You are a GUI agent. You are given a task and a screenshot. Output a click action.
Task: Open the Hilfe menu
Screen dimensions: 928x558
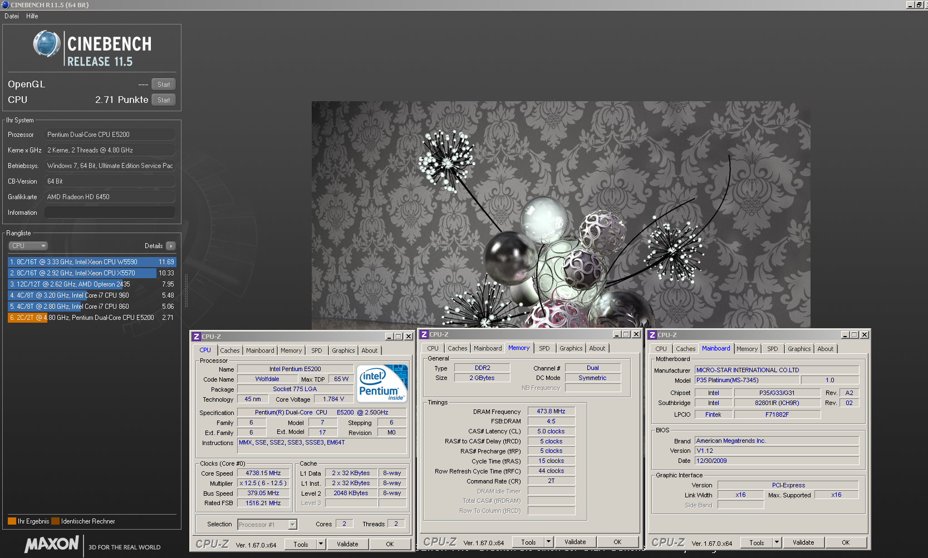click(x=32, y=16)
